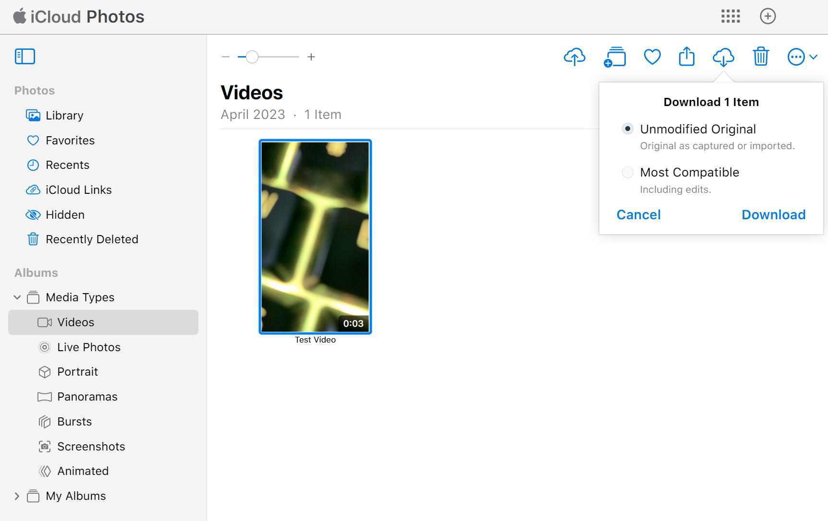Open the share icon in the toolbar
Screen dimensions: 828x521
(x=686, y=57)
